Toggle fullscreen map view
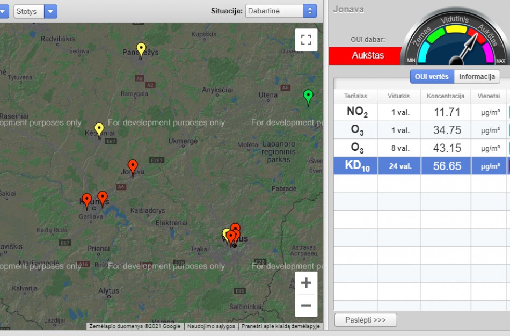 (x=306, y=40)
